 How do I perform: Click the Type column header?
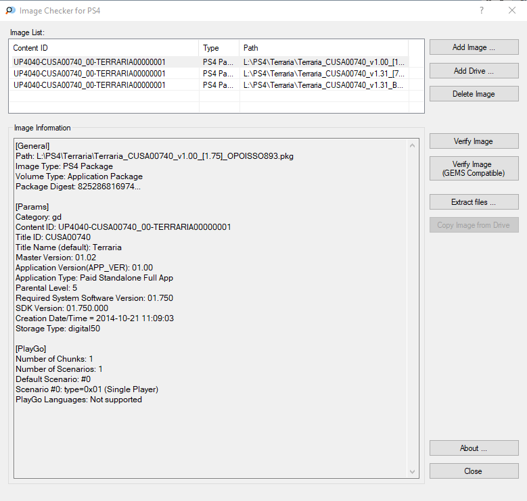click(219, 48)
